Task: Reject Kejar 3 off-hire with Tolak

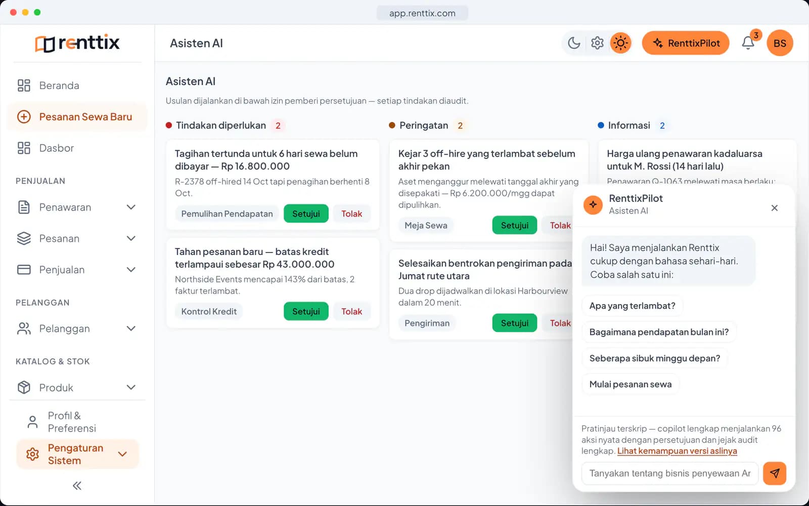Action: 557,225
